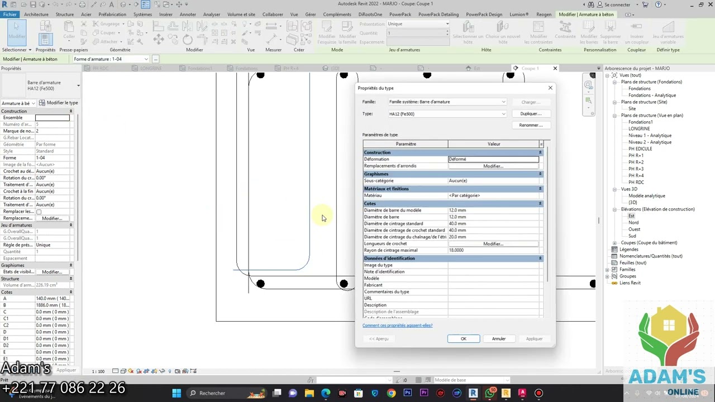Select LONGRINE view in project browser
Image resolution: width=715 pixels, height=402 pixels.
pyautogui.click(x=639, y=129)
